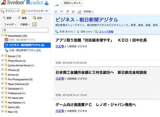Viewport: 160px width, 117px height.
Task: Click the feed search input field
Action: (x=25, y=30)
